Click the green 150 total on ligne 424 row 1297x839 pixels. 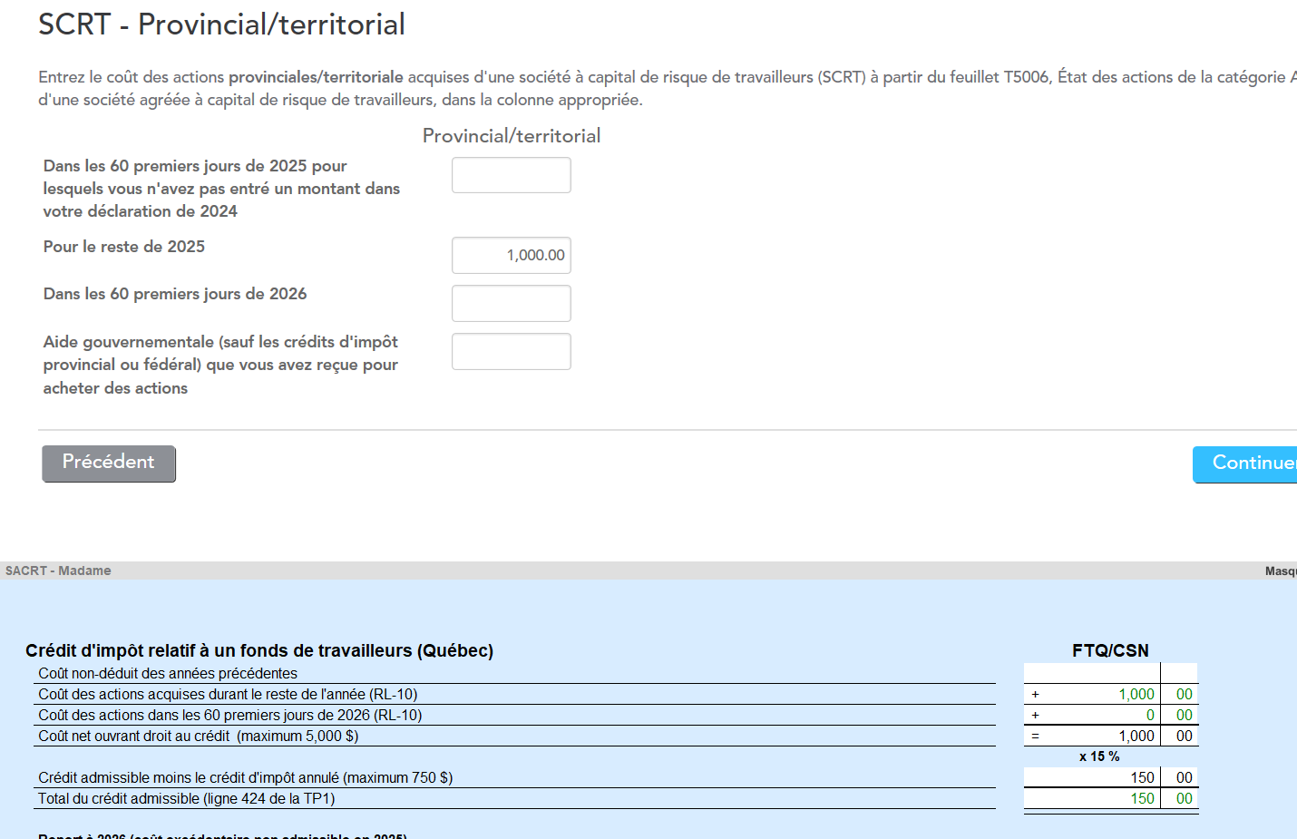click(x=1141, y=799)
